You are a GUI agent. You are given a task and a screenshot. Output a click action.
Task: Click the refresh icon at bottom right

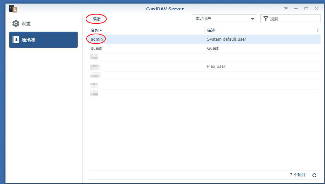pos(314,175)
